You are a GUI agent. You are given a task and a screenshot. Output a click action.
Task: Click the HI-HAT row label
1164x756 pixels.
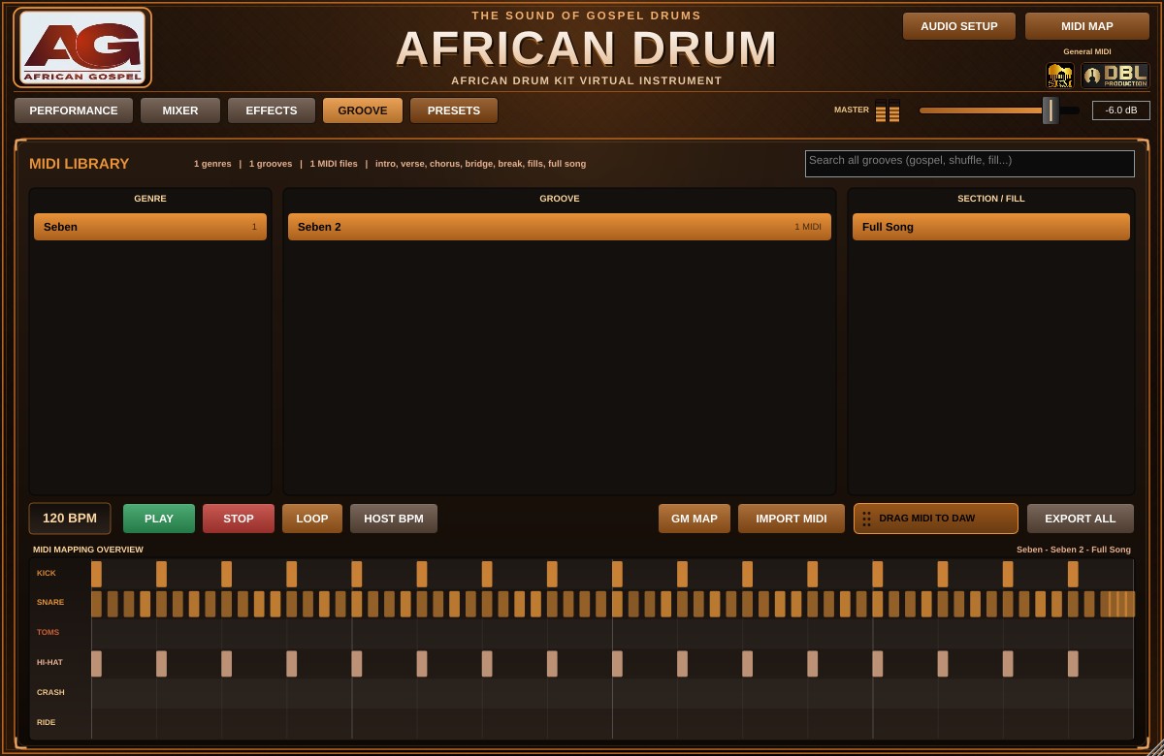(49, 663)
